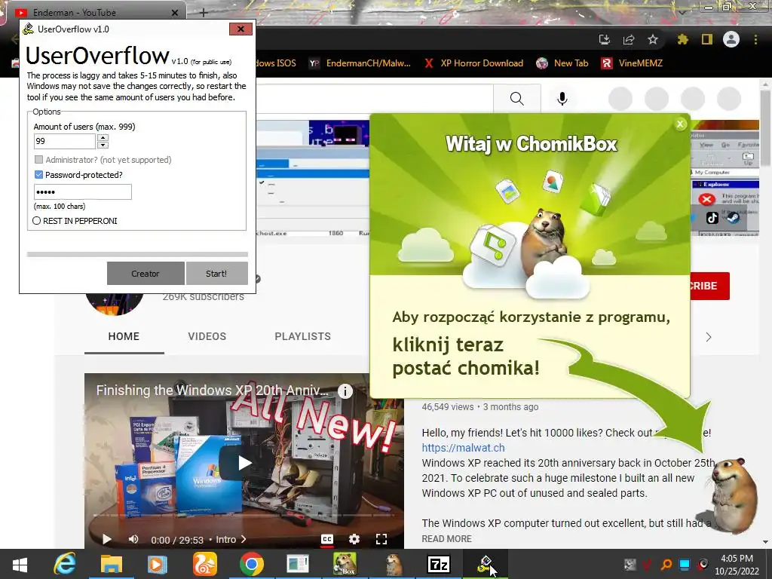
Task: Increase the amount of users with up arrow
Action: tap(103, 138)
